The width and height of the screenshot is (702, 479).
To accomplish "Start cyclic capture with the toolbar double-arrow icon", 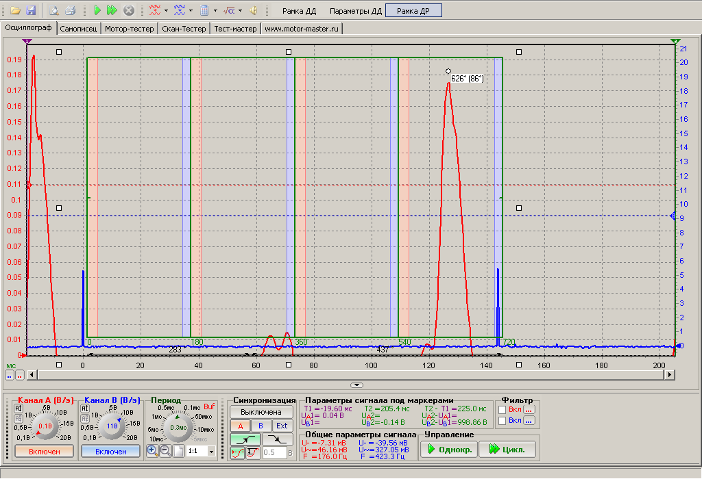I will (112, 10).
